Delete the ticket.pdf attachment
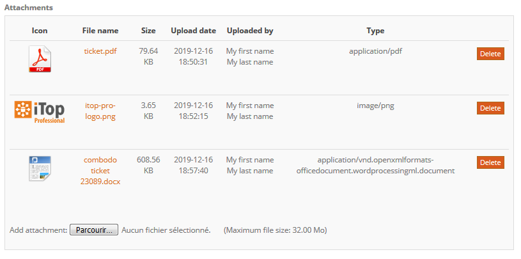Screen dimensions: 521x259 point(490,54)
